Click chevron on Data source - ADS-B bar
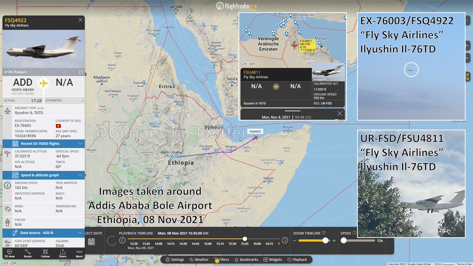The width and height of the screenshot is (473, 266). coord(80,233)
